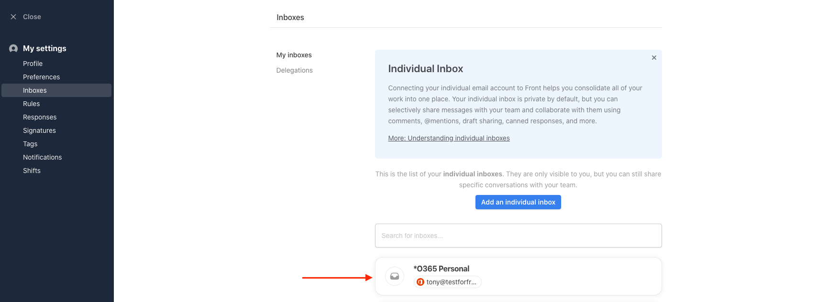Click the Office 365 icon beside tony@testforfr
Viewport: 817px width, 302px height.
pyautogui.click(x=420, y=282)
